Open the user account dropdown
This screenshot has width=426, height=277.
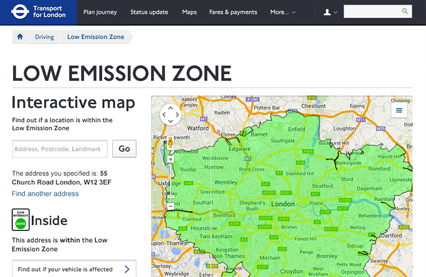[330, 12]
